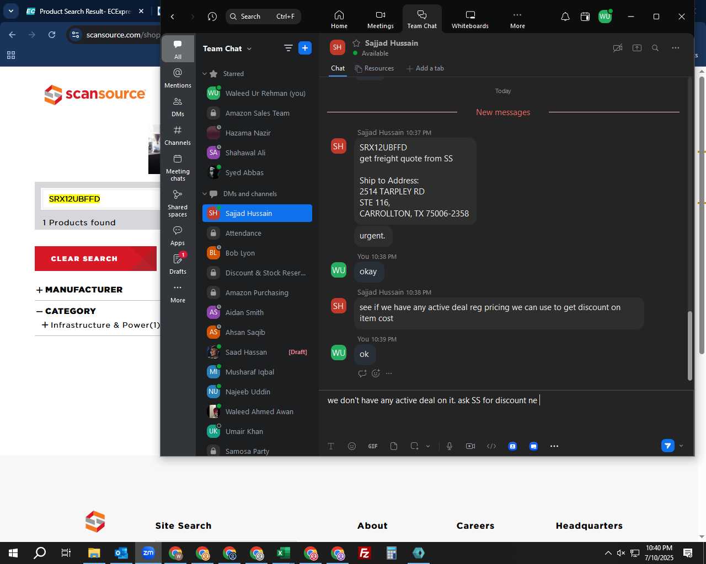Image resolution: width=706 pixels, height=564 pixels.
Task: Toggle text formatting in composer
Action: (331, 446)
